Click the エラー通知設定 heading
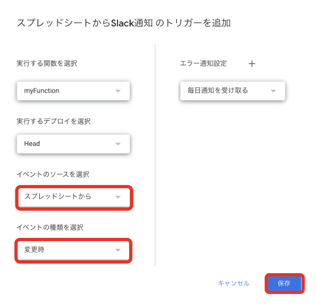This screenshot has height=306, width=316. point(203,63)
